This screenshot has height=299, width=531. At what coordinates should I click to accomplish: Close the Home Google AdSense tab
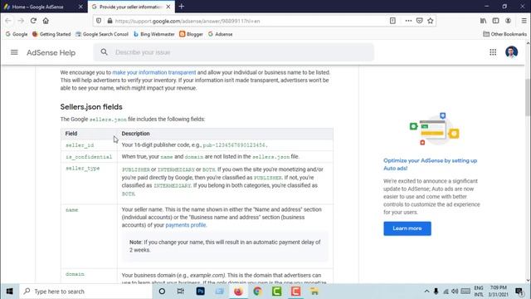click(x=80, y=7)
